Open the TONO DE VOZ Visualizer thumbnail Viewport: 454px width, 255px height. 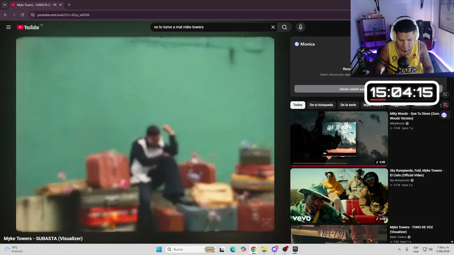tap(339, 234)
